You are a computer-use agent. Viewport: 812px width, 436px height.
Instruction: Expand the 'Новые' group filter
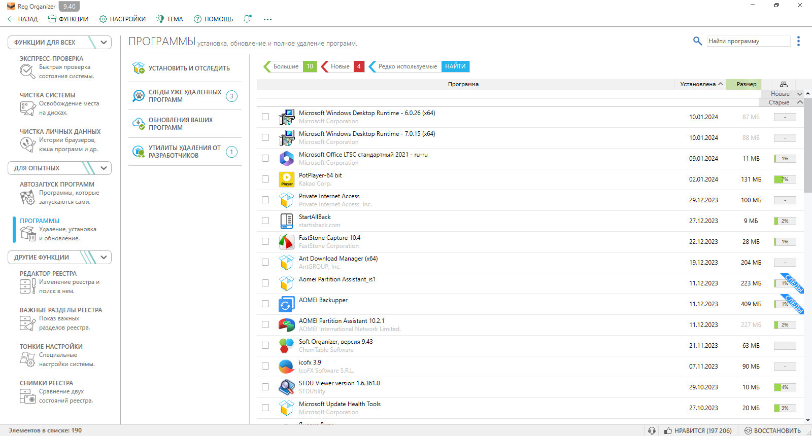[800, 94]
